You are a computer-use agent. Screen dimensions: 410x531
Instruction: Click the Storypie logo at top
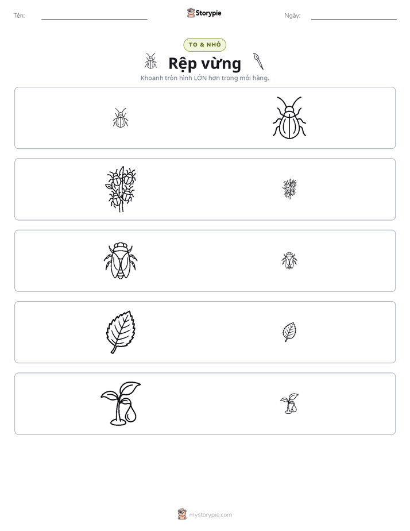204,13
